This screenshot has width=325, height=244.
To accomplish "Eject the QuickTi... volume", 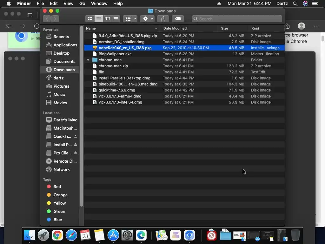I will click(76, 136).
